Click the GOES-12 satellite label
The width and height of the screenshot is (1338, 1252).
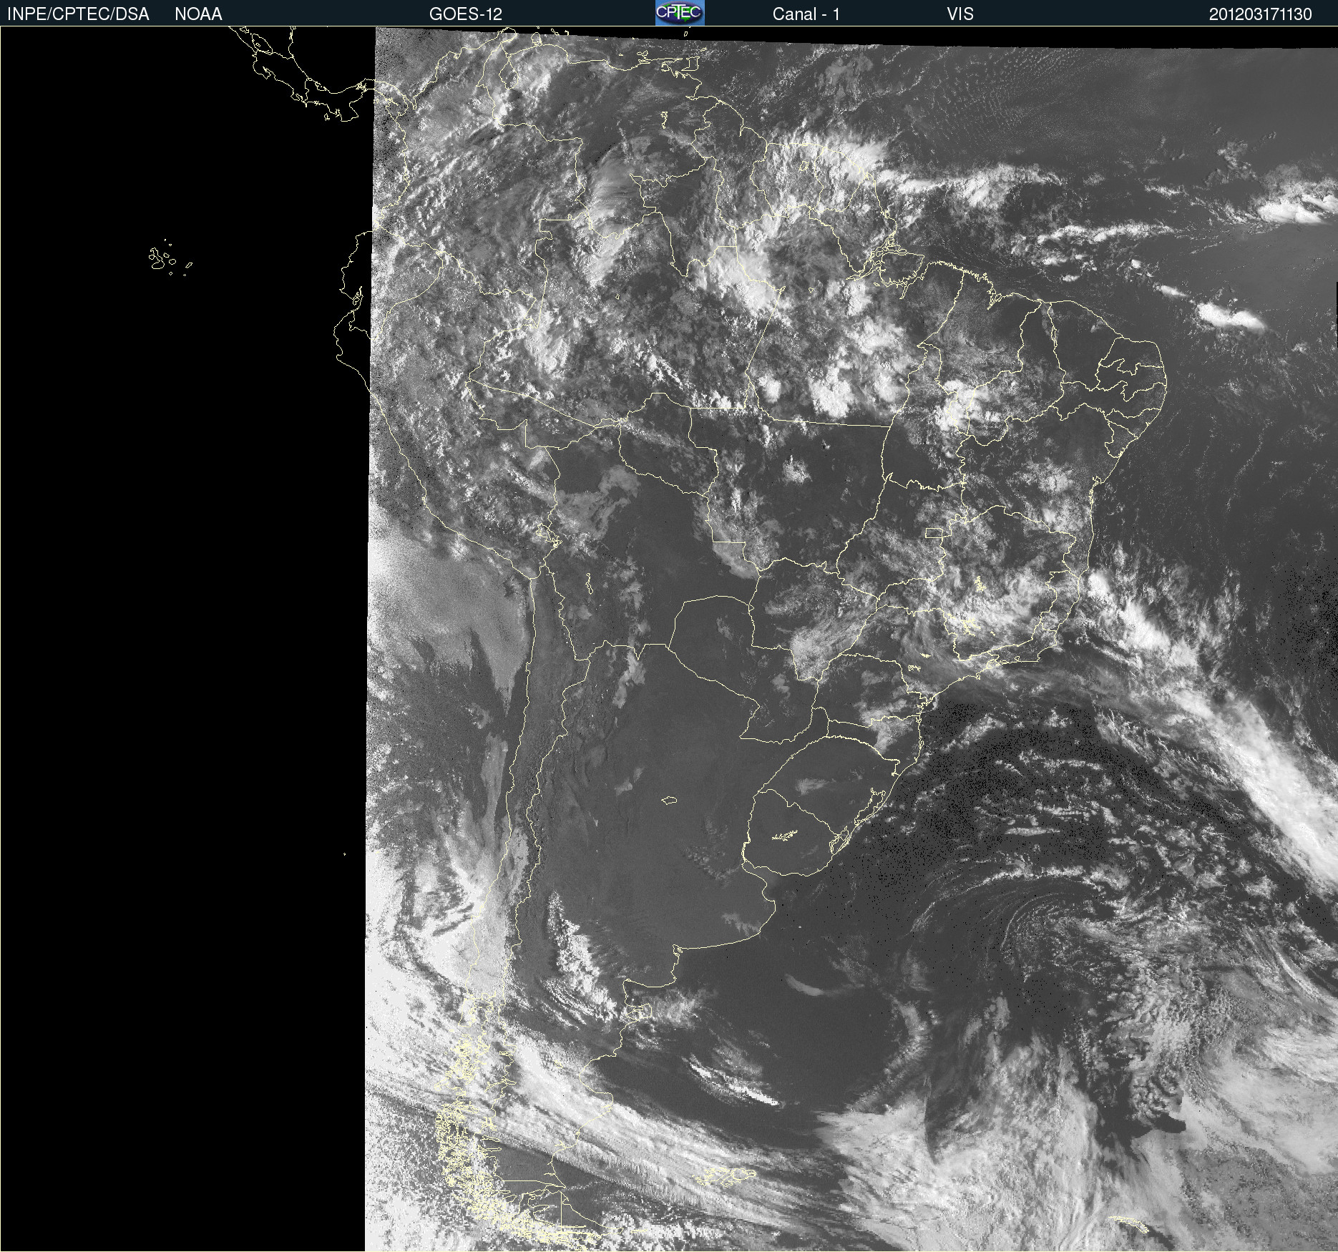(466, 14)
